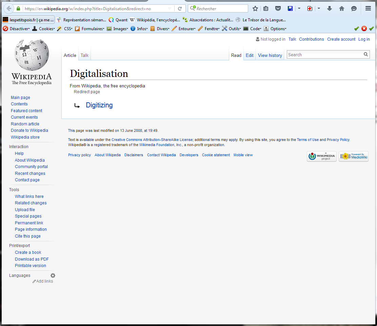Click the languages settings gear icon
The image size is (377, 326).
pyautogui.click(x=53, y=276)
